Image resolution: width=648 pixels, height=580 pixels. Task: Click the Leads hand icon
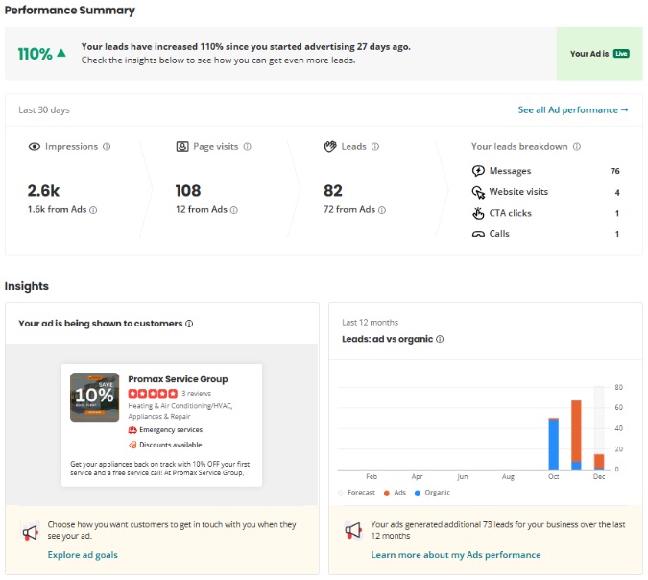tap(330, 146)
